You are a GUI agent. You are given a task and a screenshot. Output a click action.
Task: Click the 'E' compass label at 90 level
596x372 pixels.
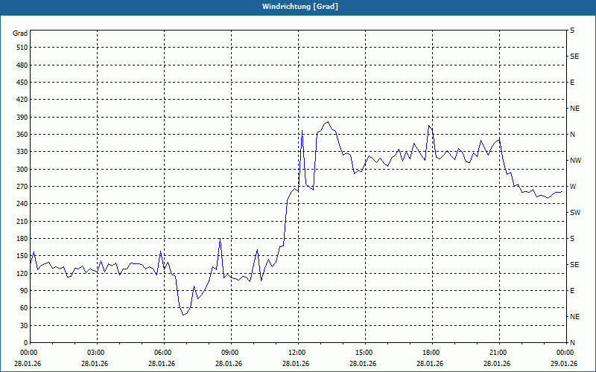[x=572, y=291]
